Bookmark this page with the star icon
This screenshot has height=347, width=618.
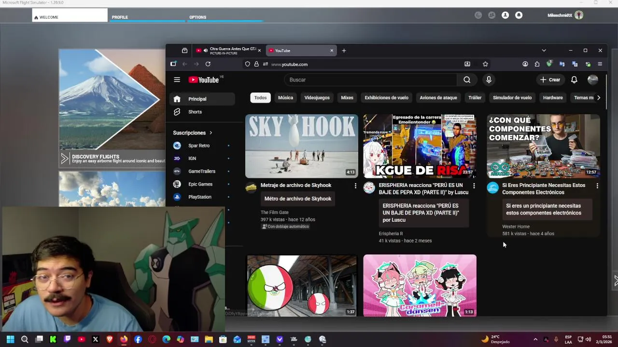click(485, 64)
